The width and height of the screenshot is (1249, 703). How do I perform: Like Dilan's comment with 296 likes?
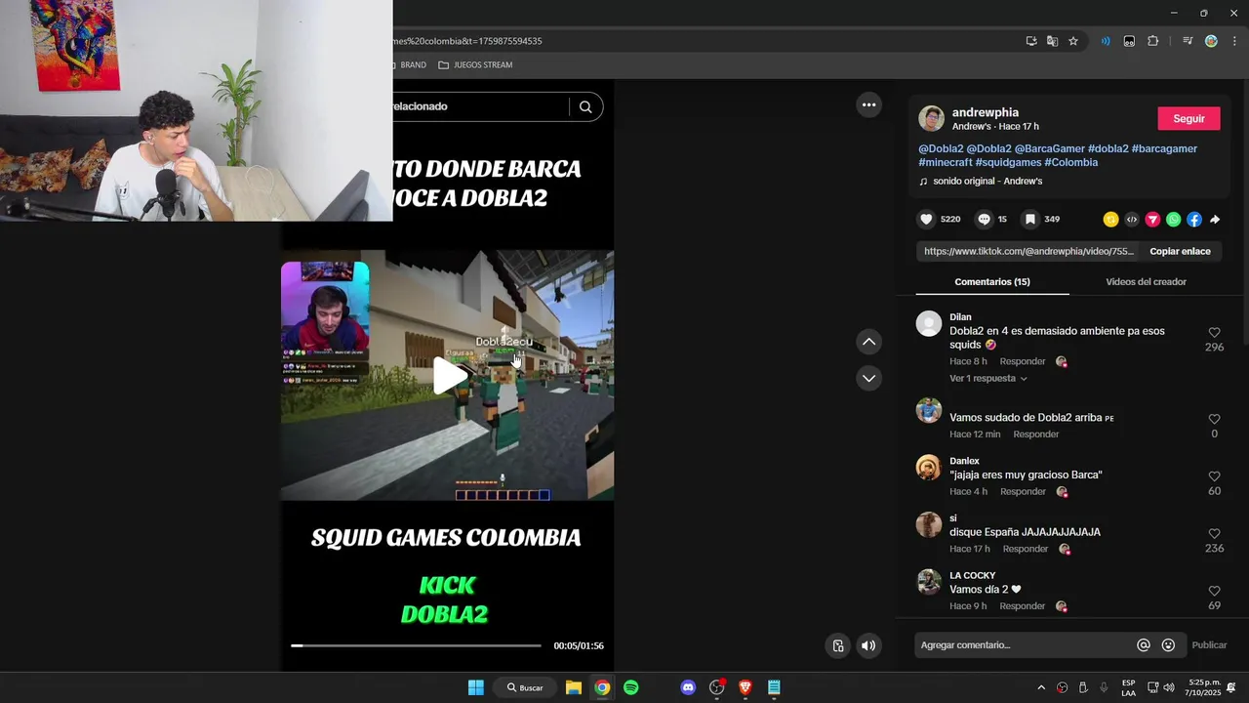click(1214, 333)
